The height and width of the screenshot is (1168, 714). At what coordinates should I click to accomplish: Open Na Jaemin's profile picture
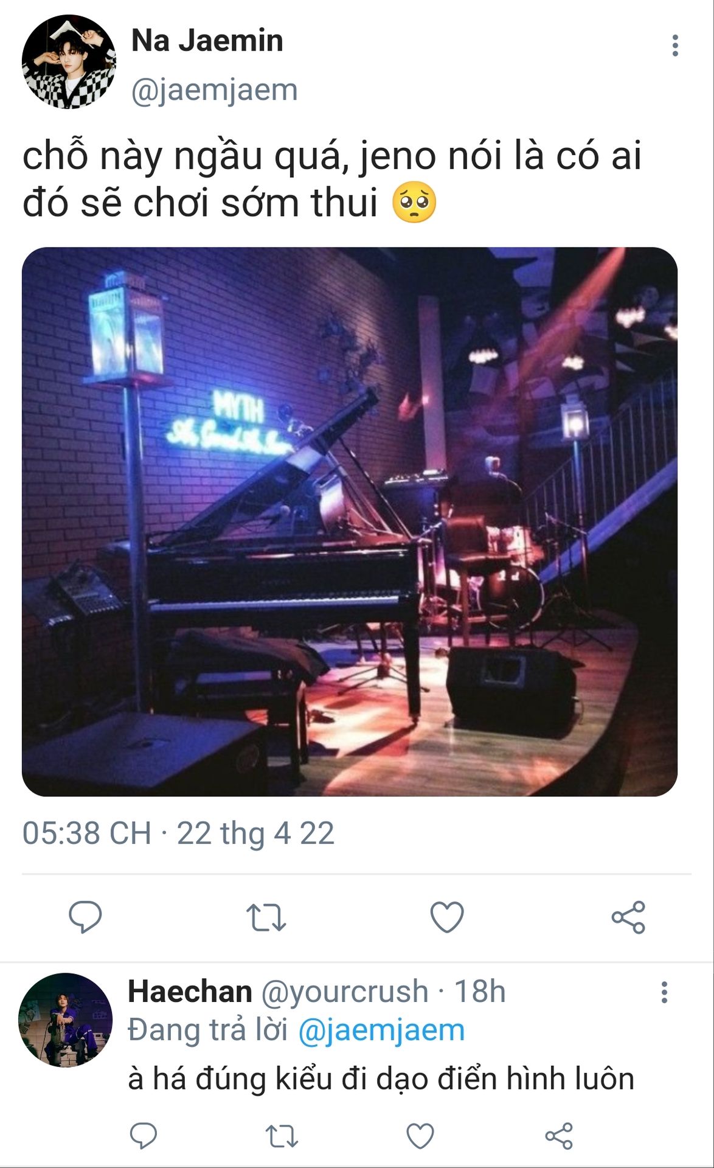pos(69,62)
